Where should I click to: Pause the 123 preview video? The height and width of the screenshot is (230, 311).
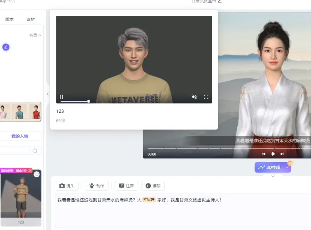pyautogui.click(x=61, y=97)
